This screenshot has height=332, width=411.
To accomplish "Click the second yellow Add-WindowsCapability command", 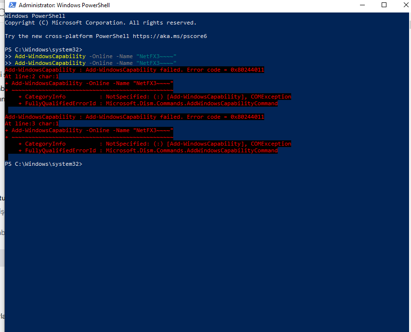I will click(x=50, y=63).
